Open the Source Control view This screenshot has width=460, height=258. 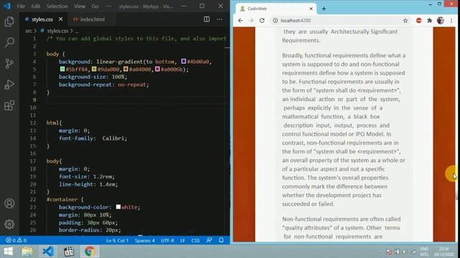pyautogui.click(x=9, y=64)
